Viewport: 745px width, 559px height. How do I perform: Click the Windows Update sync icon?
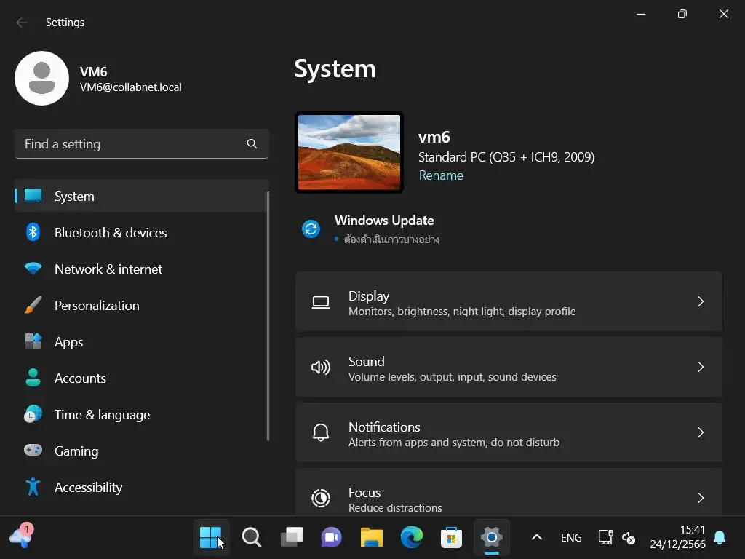311,229
